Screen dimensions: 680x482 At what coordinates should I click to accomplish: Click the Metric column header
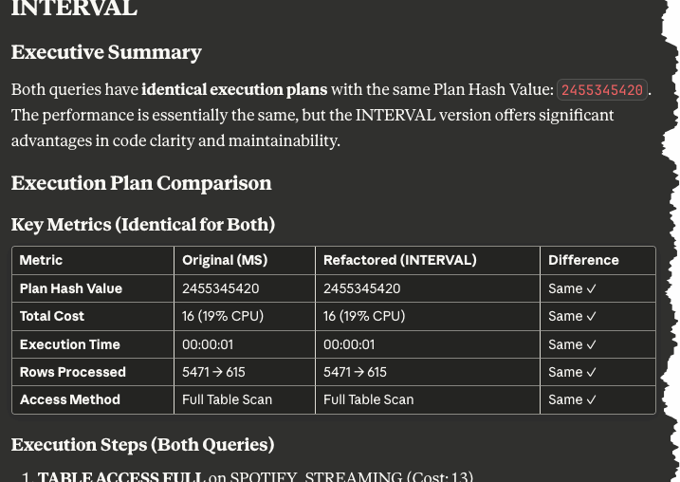[x=41, y=260]
